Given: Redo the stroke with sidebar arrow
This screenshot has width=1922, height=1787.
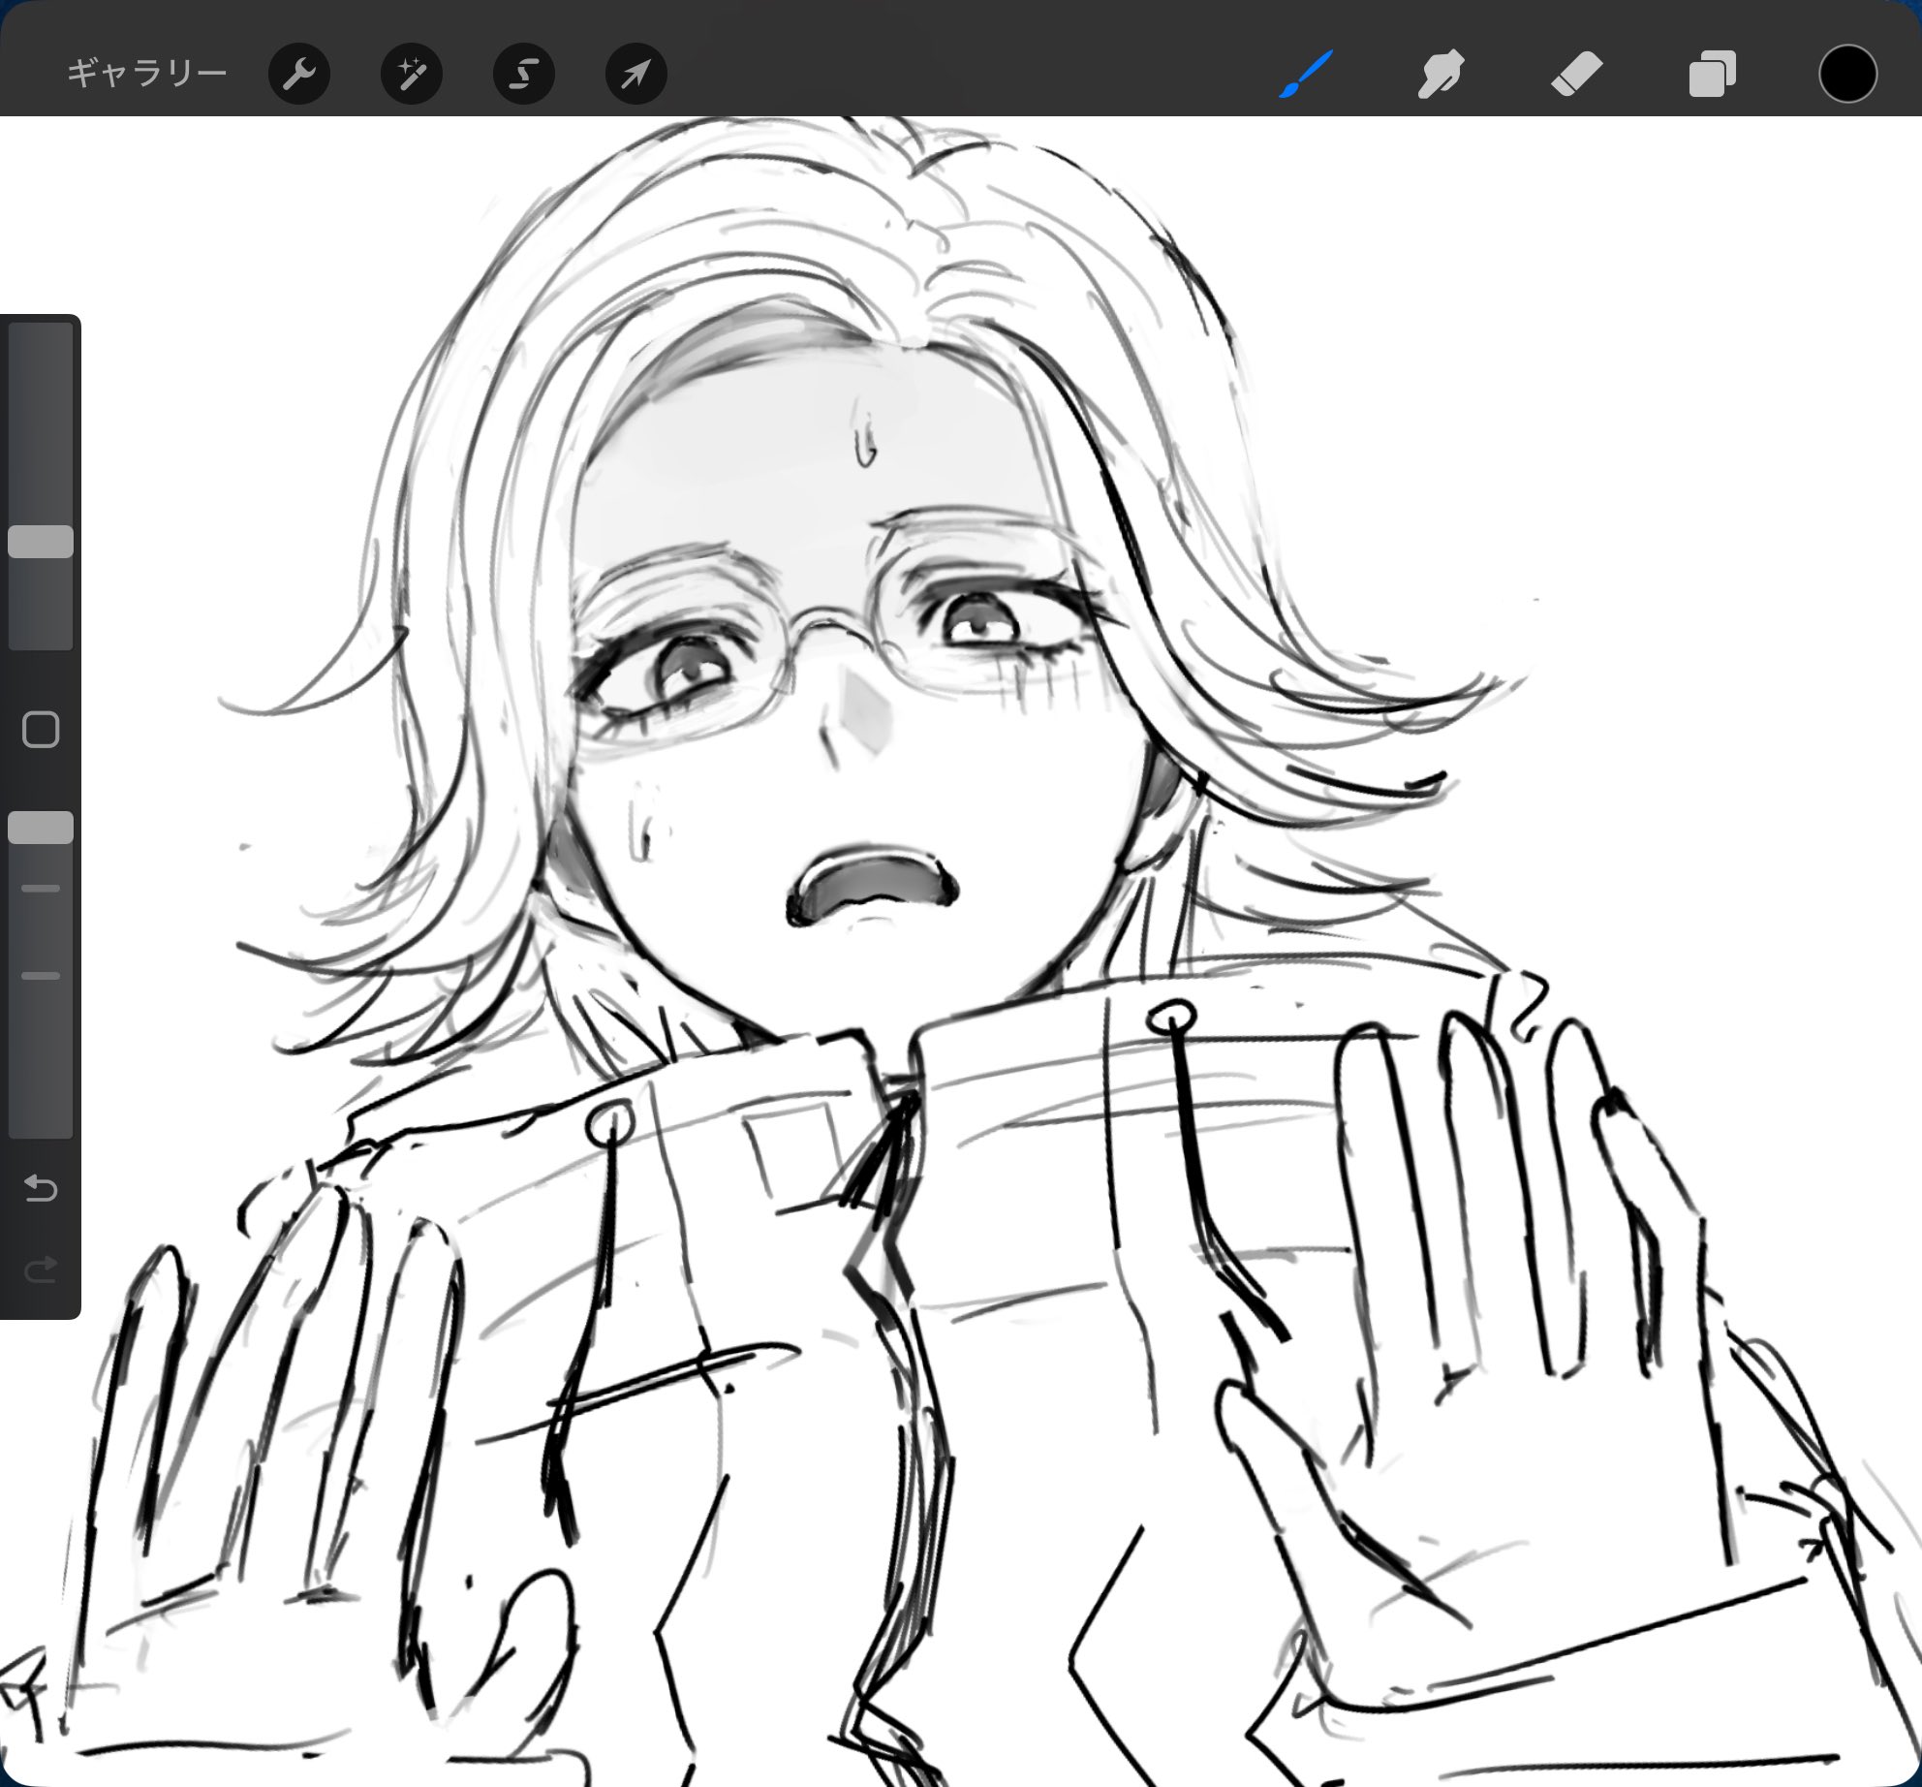Looking at the screenshot, I should (41, 1269).
